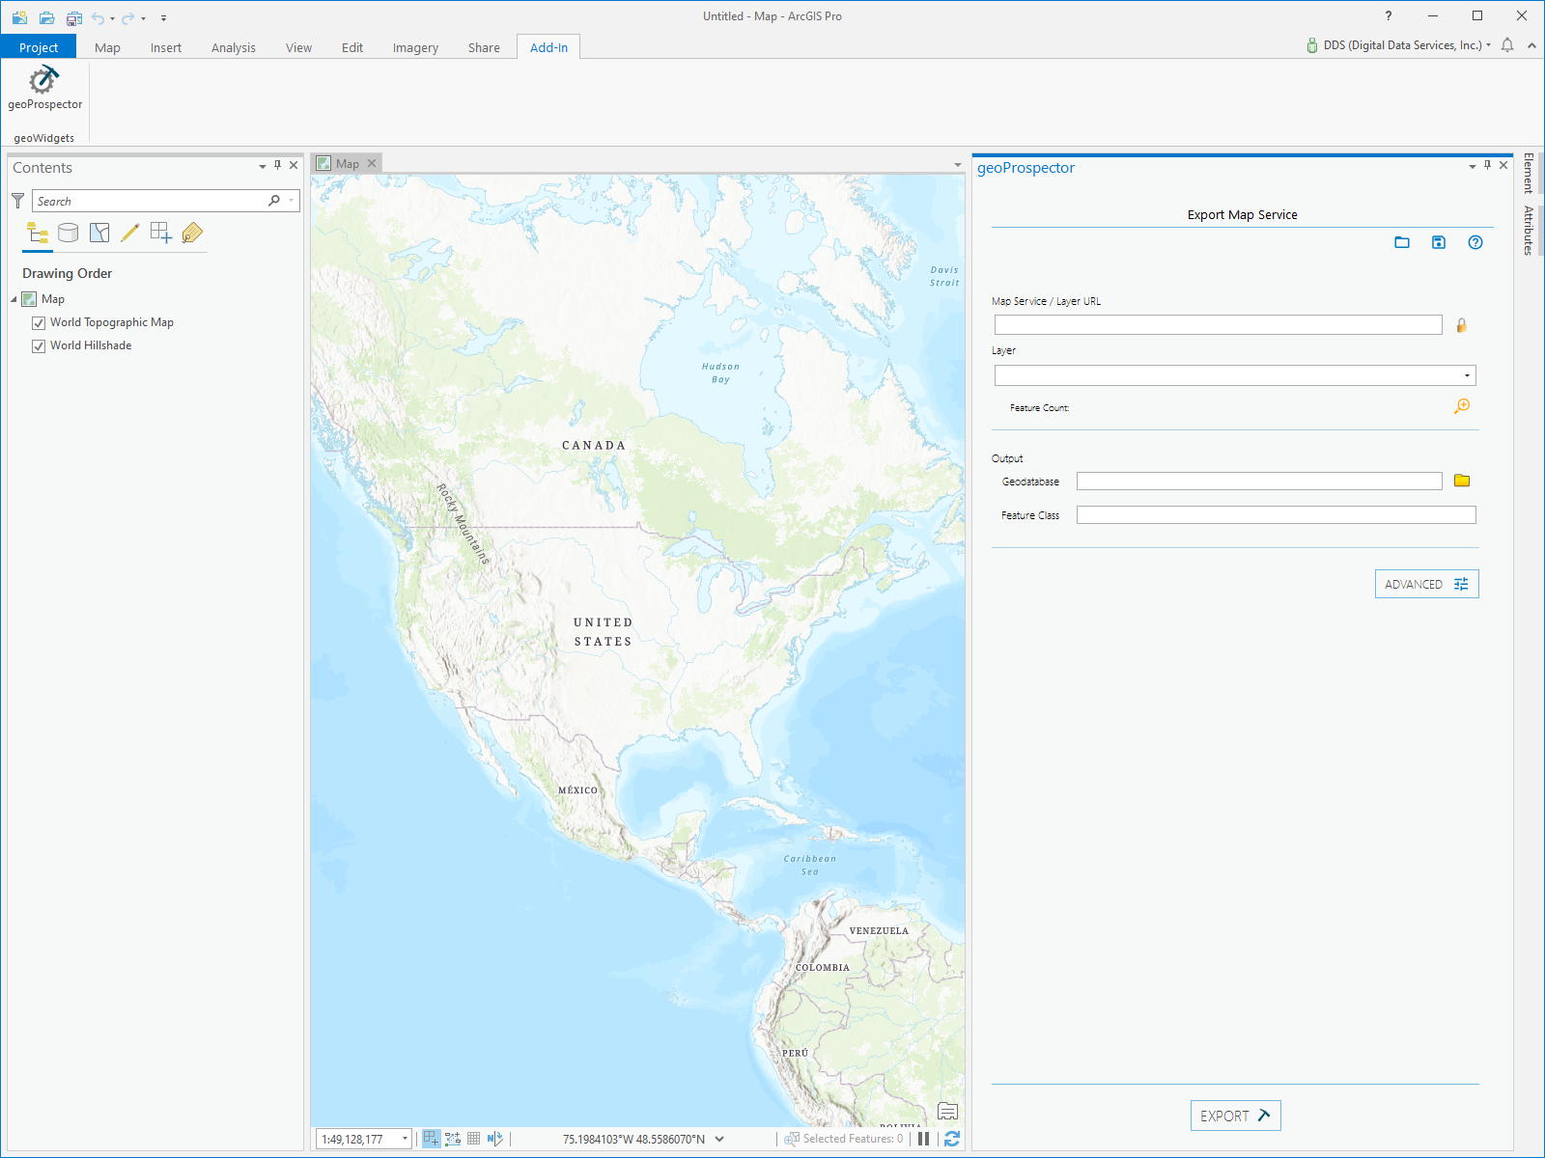1545x1158 pixels.
Task: Click the Geodatabase output field
Action: [x=1259, y=481]
